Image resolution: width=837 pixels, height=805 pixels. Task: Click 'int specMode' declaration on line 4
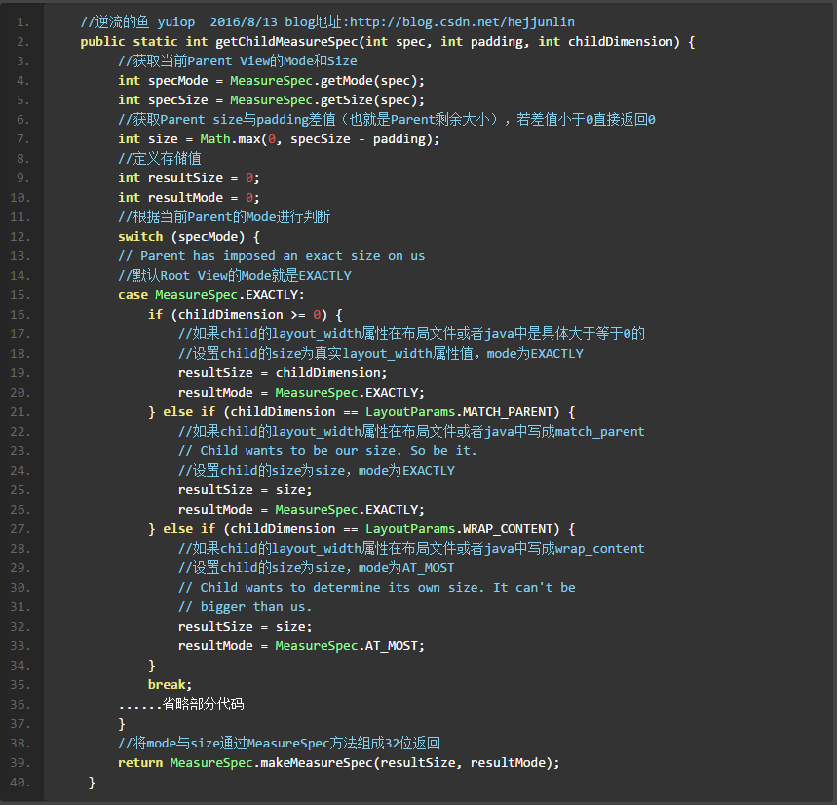tap(163, 81)
